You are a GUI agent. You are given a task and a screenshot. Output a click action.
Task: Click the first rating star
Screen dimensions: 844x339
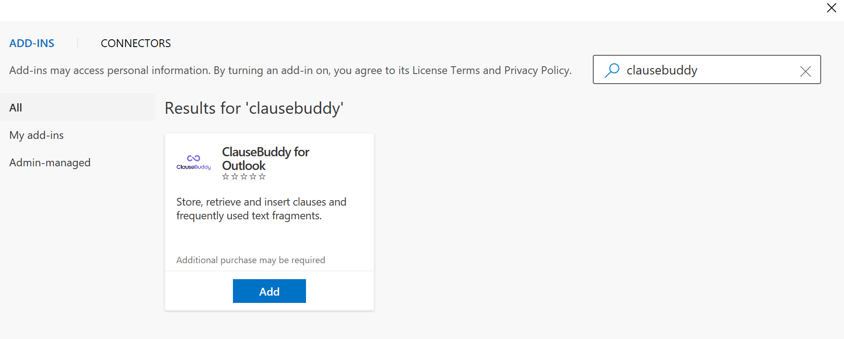tap(226, 177)
